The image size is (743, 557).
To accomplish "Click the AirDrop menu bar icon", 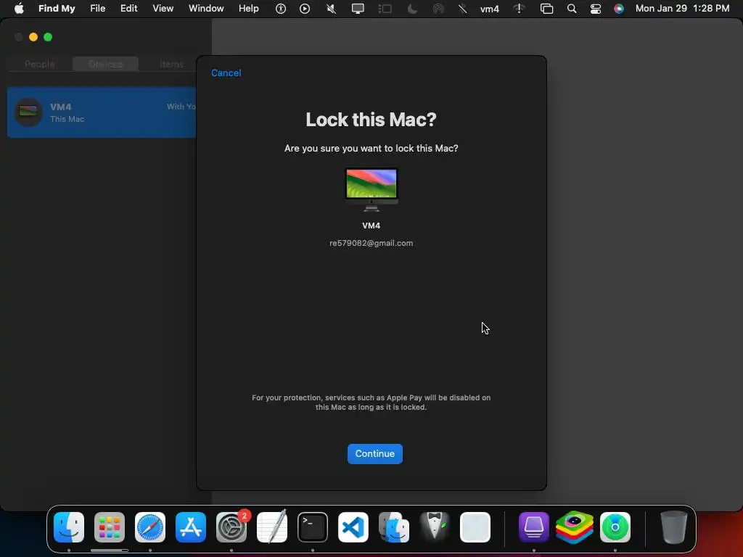I will 438,9.
